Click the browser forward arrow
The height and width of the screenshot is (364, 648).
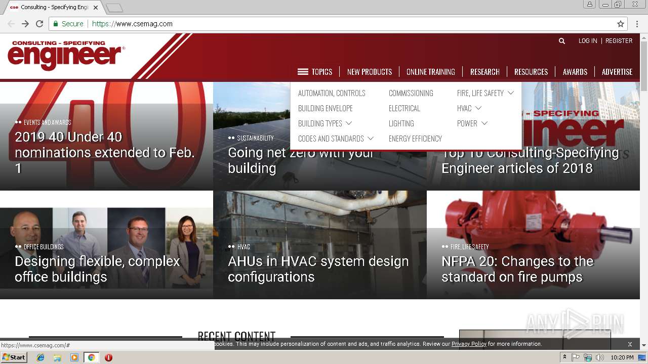tap(25, 24)
